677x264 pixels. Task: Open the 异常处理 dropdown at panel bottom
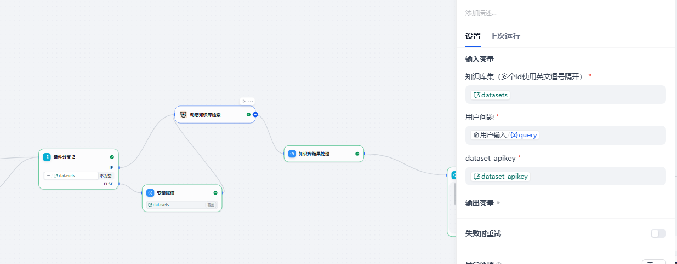pos(653,262)
